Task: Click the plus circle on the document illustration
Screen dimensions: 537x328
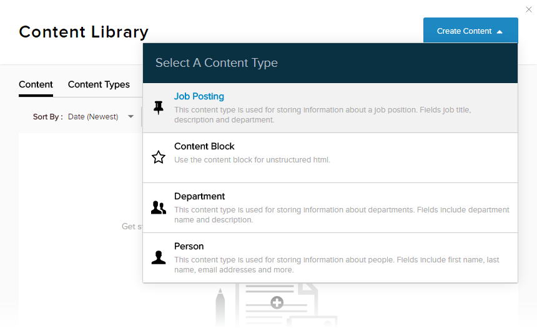Action: click(x=277, y=302)
